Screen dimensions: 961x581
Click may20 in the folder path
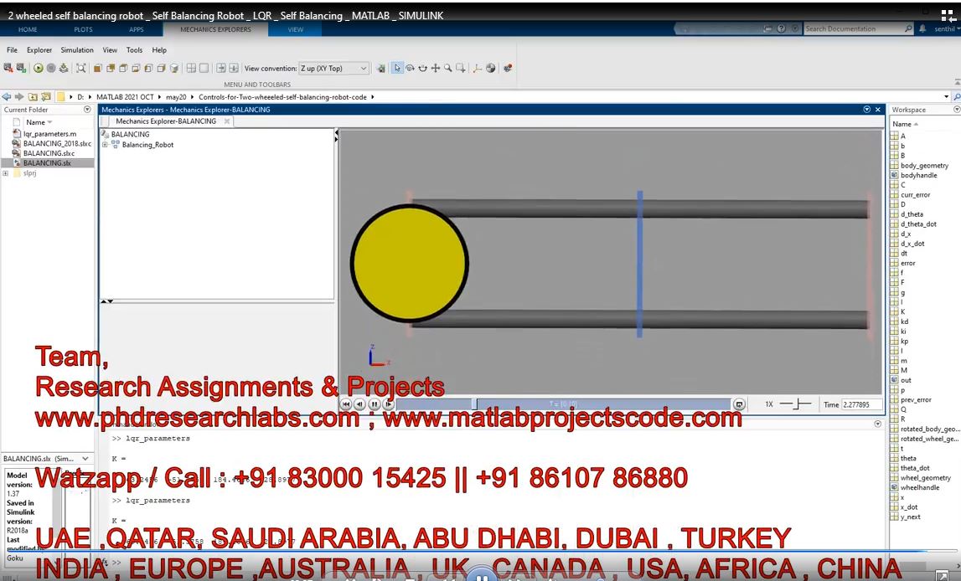click(x=176, y=97)
